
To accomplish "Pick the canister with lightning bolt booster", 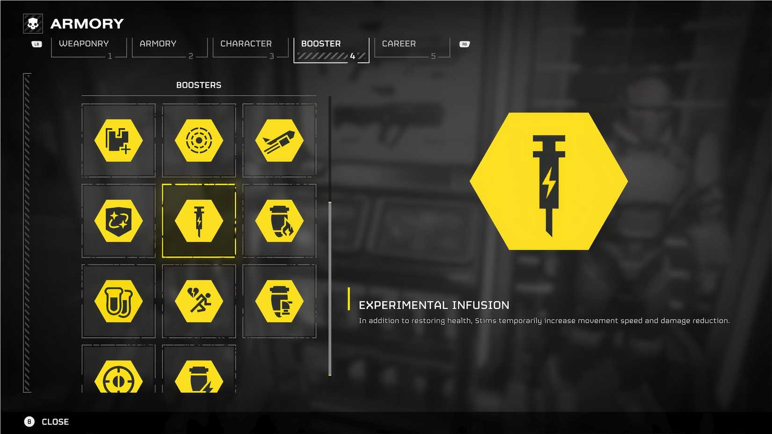I will [199, 376].
